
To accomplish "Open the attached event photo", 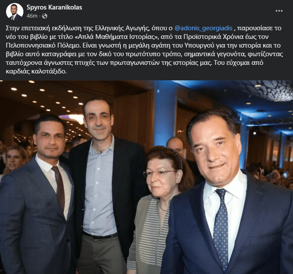I will [146, 177].
